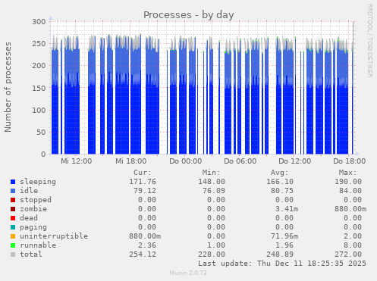Image resolution: width=377 pixels, height=281 pixels.
Task: Click sleeping average value 166.10
Action: coord(280,182)
